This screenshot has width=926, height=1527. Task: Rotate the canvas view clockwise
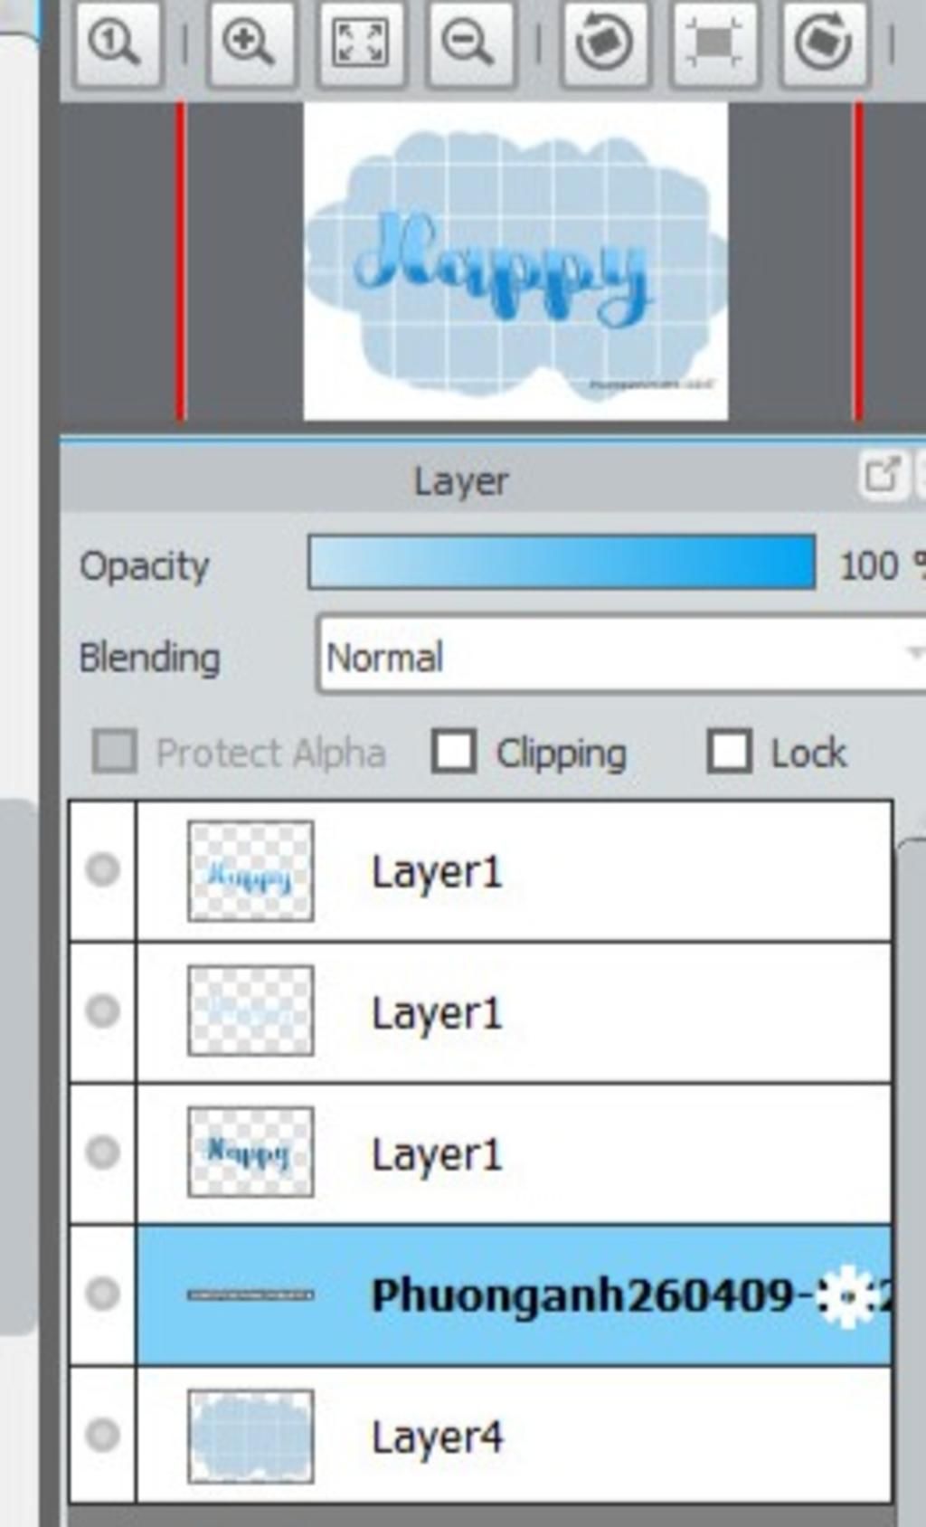[x=824, y=43]
